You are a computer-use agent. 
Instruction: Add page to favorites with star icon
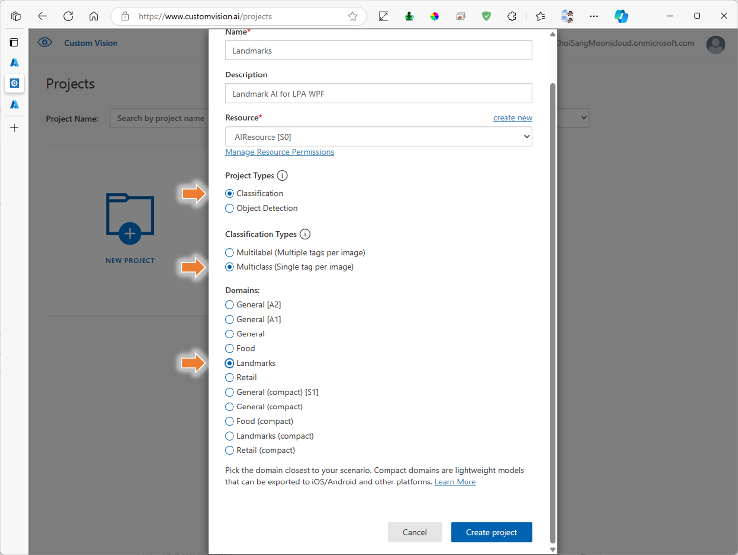pyautogui.click(x=352, y=16)
